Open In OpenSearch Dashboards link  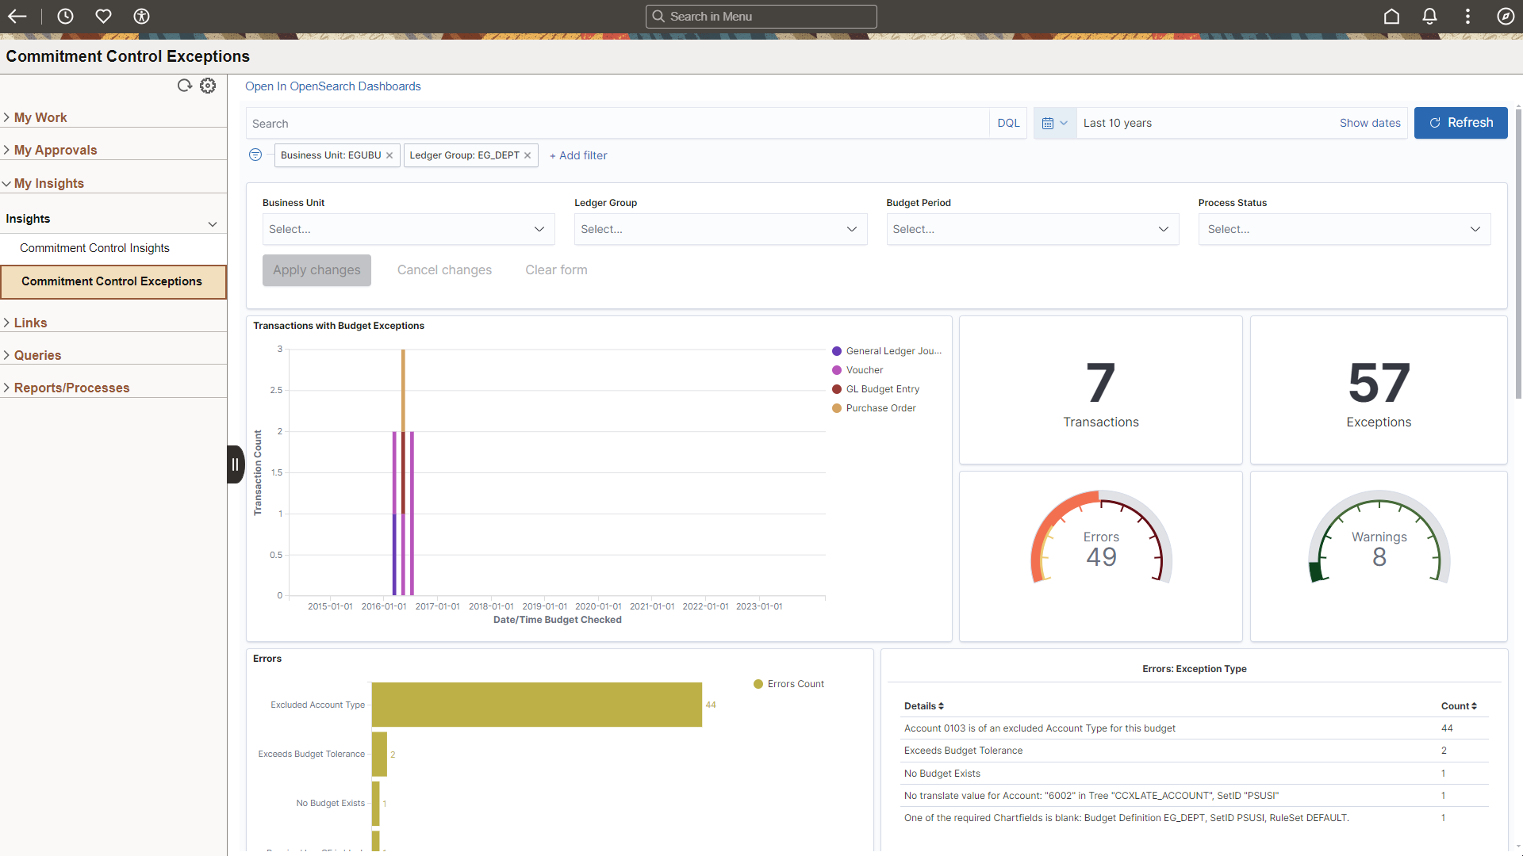(332, 86)
